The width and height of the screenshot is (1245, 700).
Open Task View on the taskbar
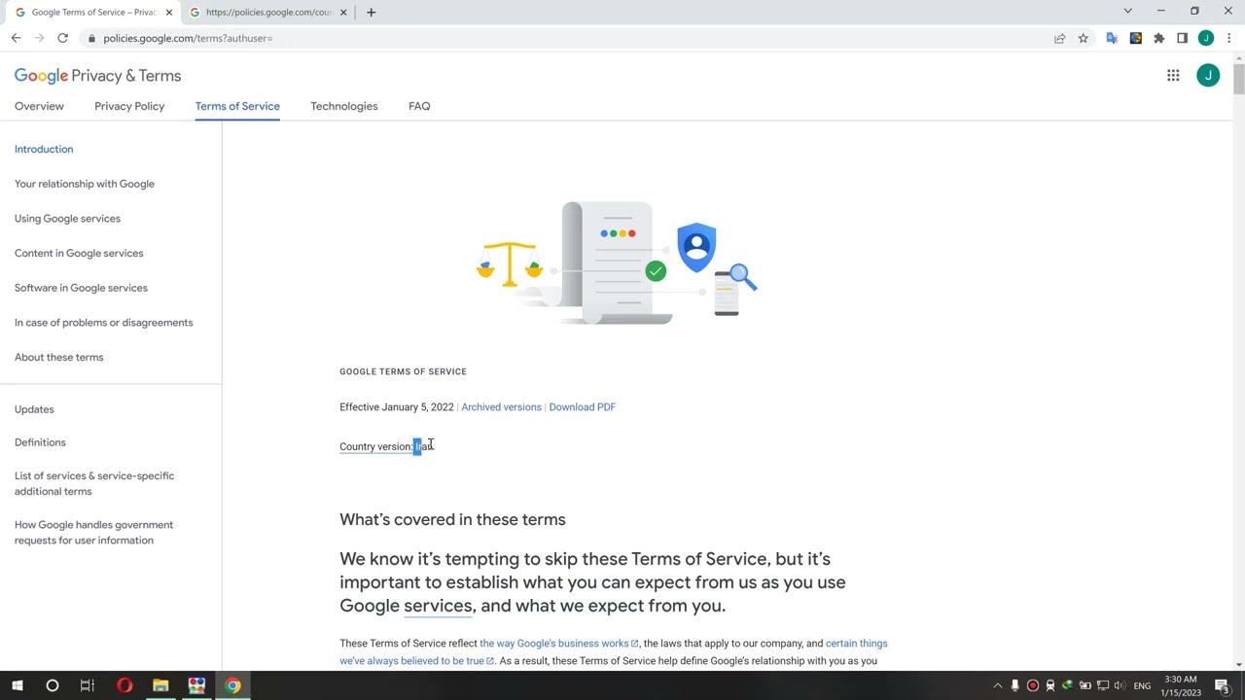(x=88, y=685)
